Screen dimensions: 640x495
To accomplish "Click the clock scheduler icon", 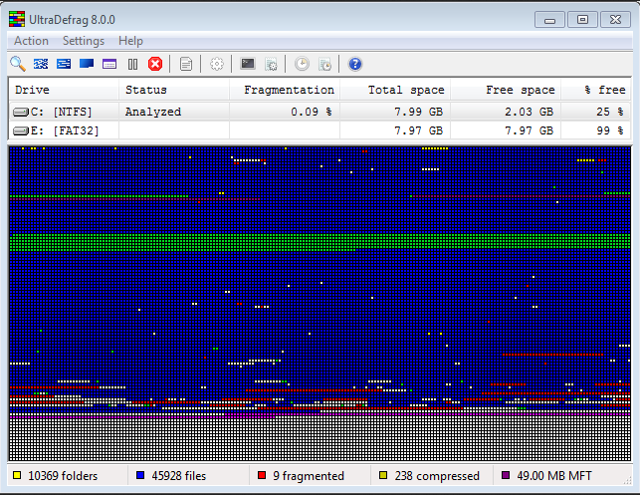I will pyautogui.click(x=302, y=64).
